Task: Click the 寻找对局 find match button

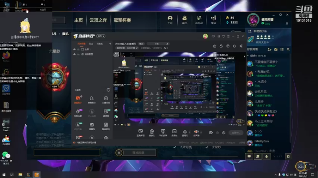Action: (x=138, y=153)
